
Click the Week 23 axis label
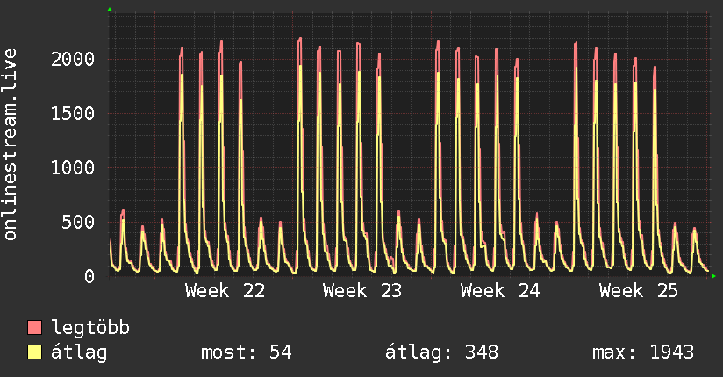click(362, 291)
